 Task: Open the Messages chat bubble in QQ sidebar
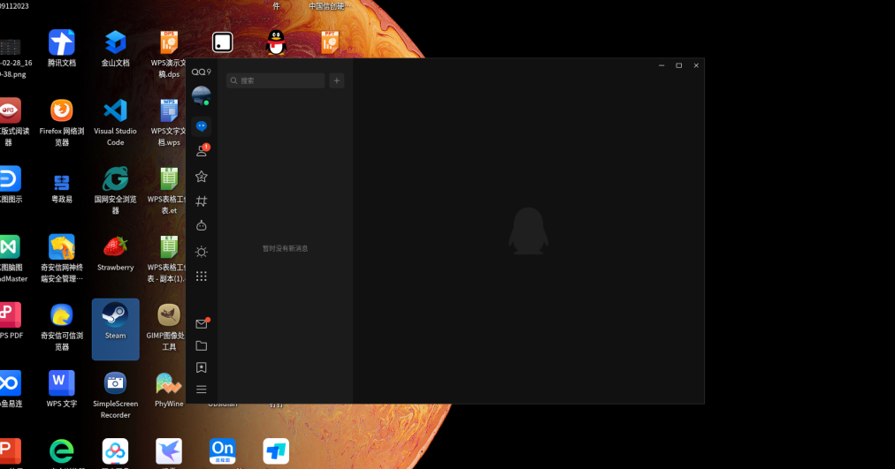(x=202, y=126)
